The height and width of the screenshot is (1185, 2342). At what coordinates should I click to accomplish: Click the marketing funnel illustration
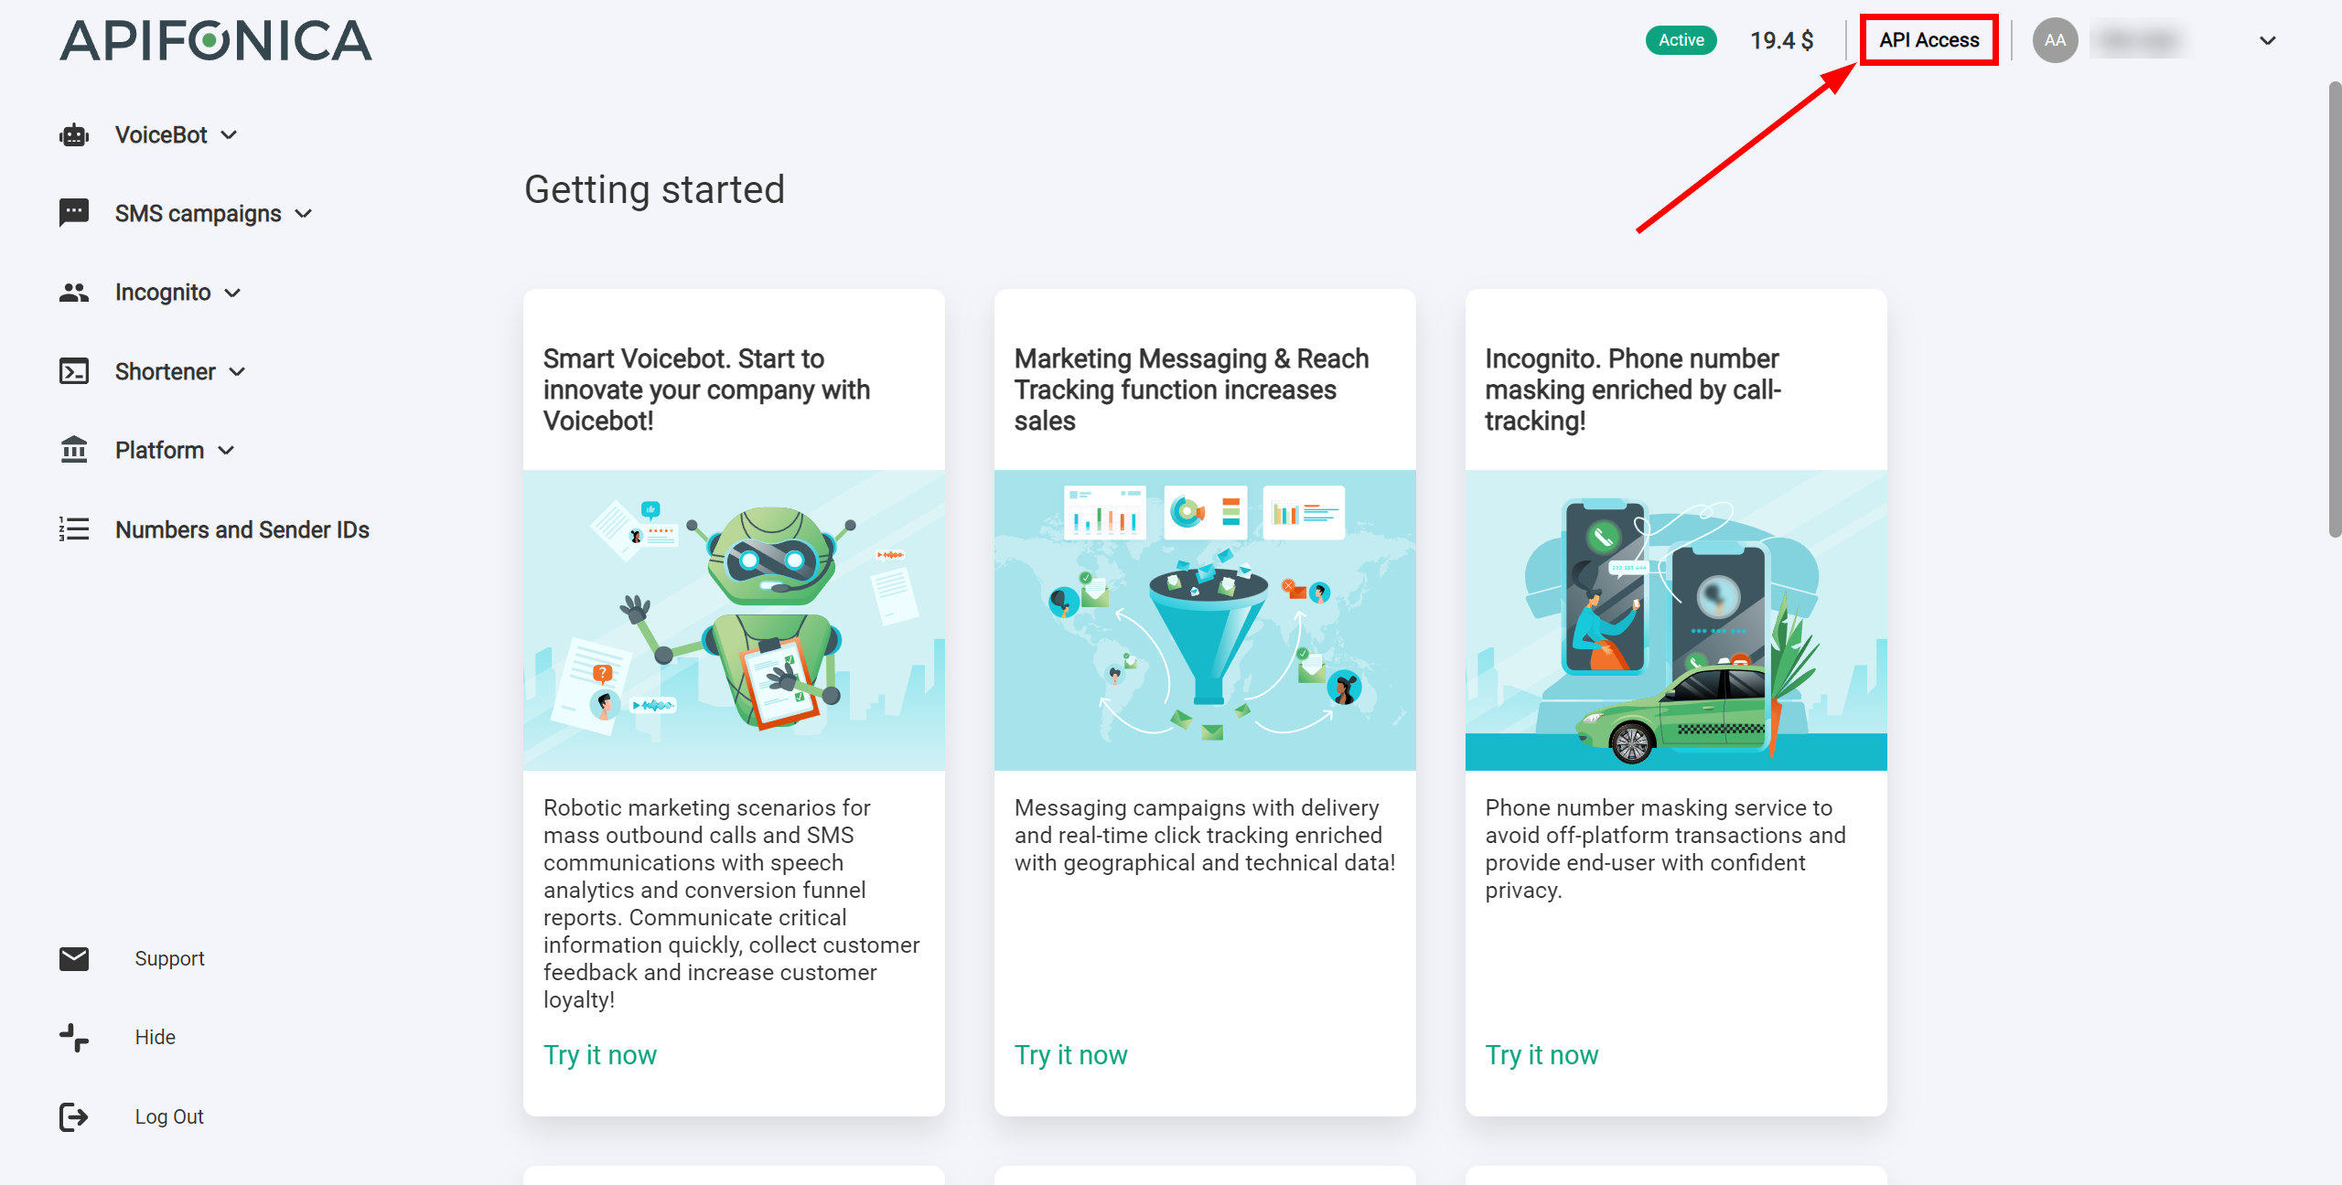(1205, 620)
